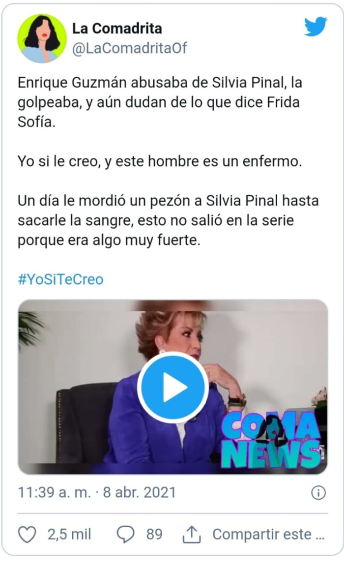Screen dimensions: 344x571
Task: Open tweet info circle icon
Action: (x=318, y=493)
